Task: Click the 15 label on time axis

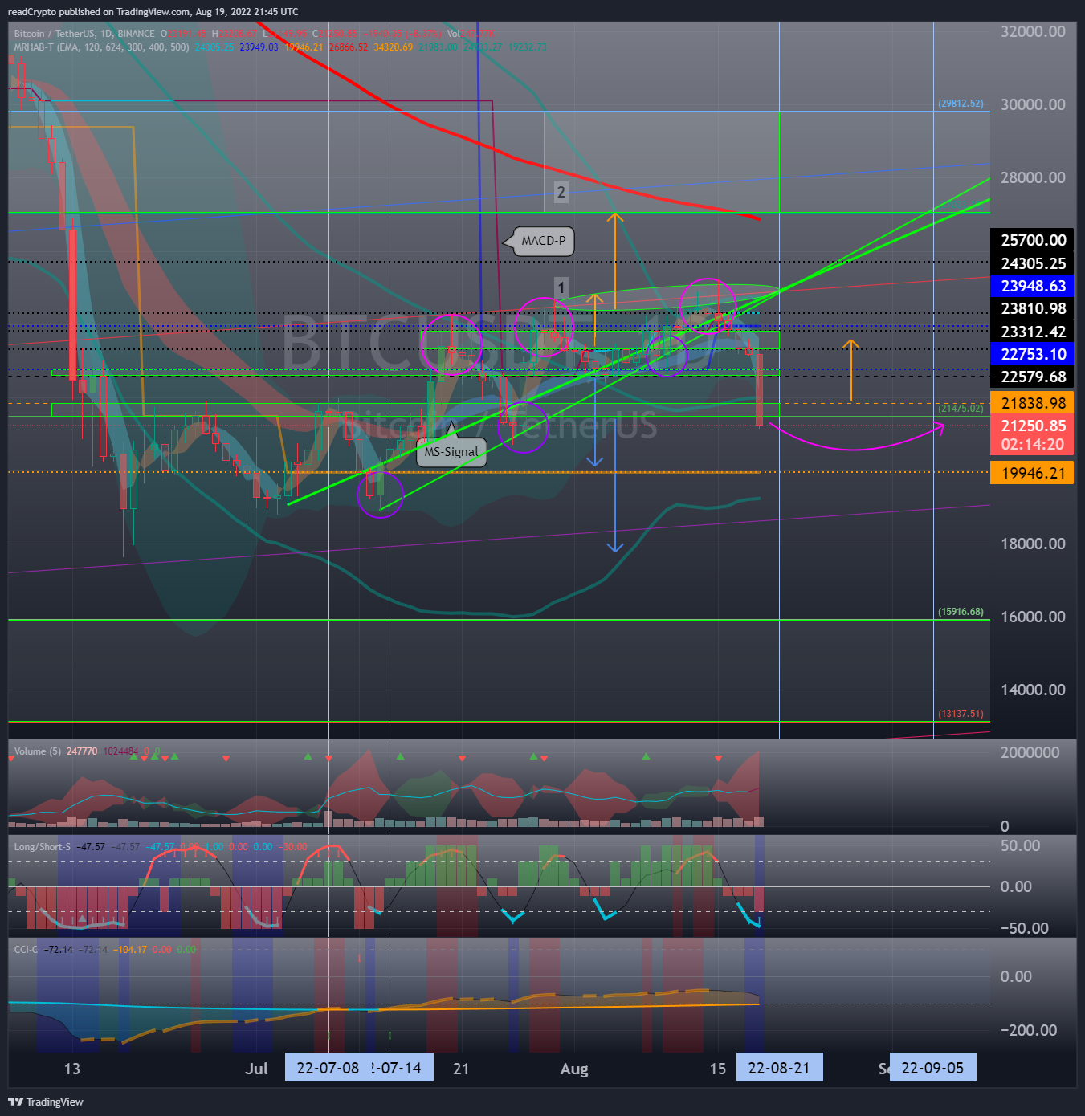Action: (718, 1069)
